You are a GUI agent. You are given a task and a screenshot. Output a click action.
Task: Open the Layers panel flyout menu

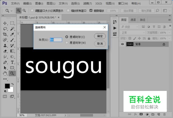(x=169, y=20)
